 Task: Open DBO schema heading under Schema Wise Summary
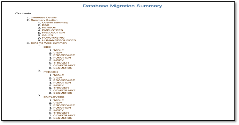tap(47, 47)
